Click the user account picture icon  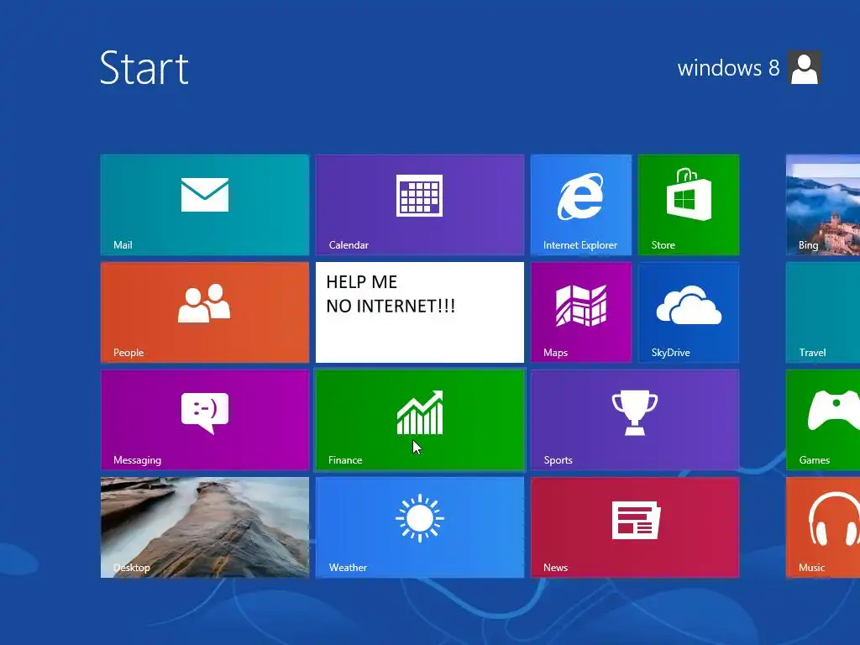point(805,67)
